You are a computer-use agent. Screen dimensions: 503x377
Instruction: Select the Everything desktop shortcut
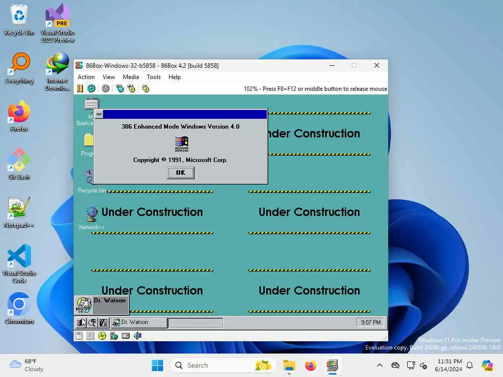click(x=19, y=68)
